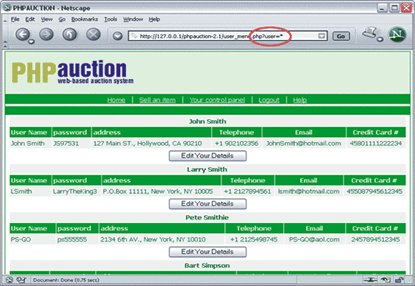Open the Back button's small history dropdown
Screen dimensions: 415x286
31,42
